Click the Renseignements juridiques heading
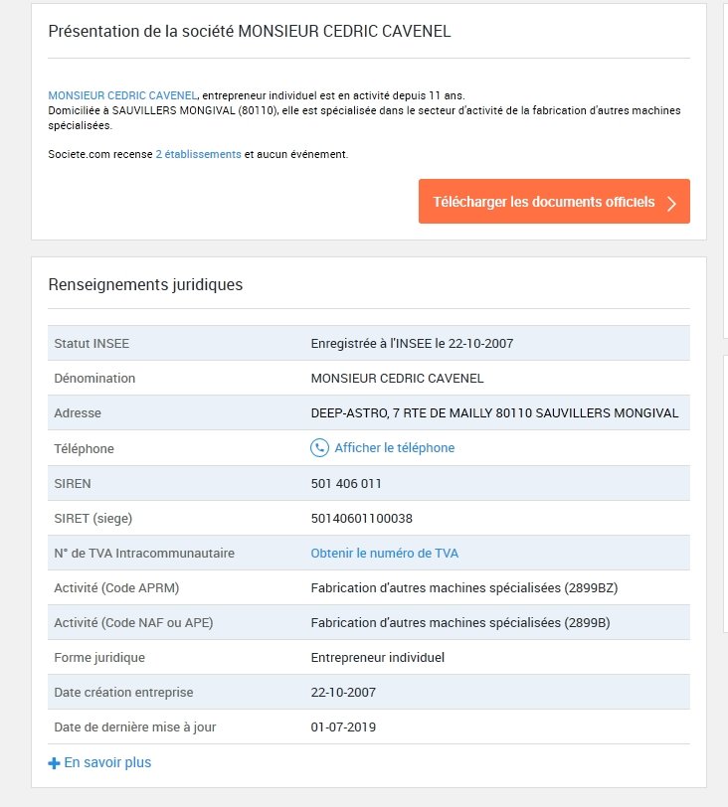This screenshot has width=728, height=807. pyautogui.click(x=145, y=285)
